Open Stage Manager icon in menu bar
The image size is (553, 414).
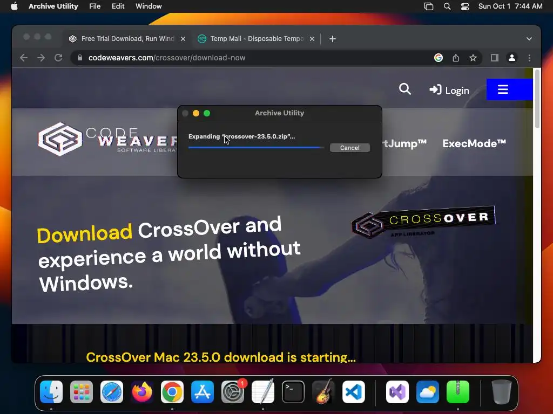[428, 6]
